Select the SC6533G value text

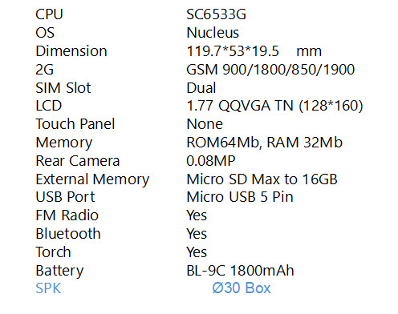(x=216, y=14)
